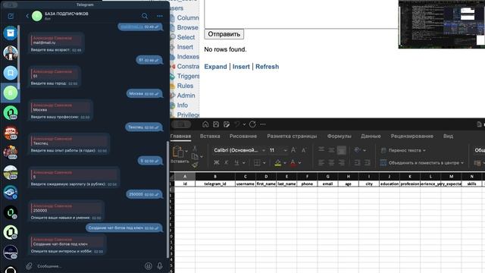Click the Redo circular arrow in Excel
Screen dimensions: 485x273
pyautogui.click(x=252, y=124)
